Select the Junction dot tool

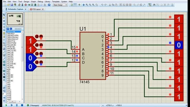click(x=4, y=21)
